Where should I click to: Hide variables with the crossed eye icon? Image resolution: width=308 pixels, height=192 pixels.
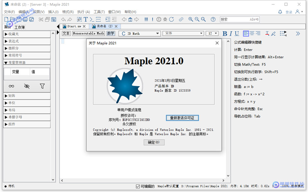pos(27,86)
